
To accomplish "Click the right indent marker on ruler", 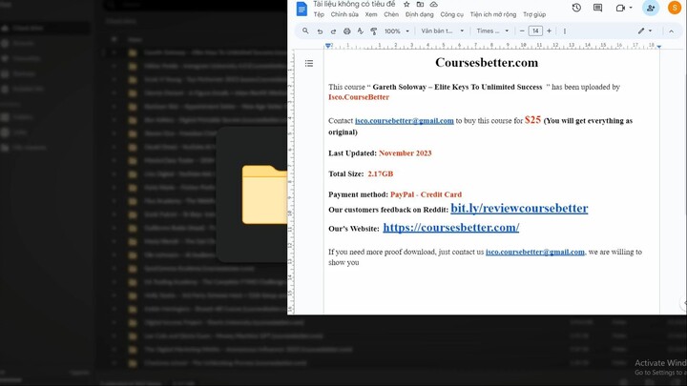I will click(658, 46).
